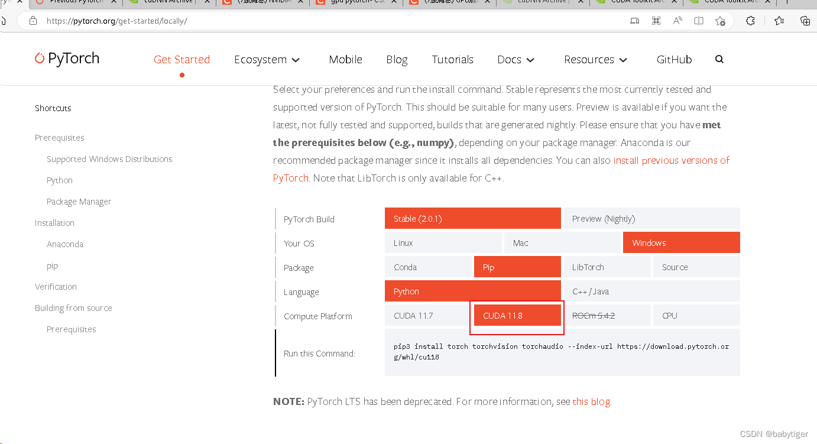The image size is (817, 444).
Task: Click the 'Compute Platform' row label
Action: [x=318, y=316]
